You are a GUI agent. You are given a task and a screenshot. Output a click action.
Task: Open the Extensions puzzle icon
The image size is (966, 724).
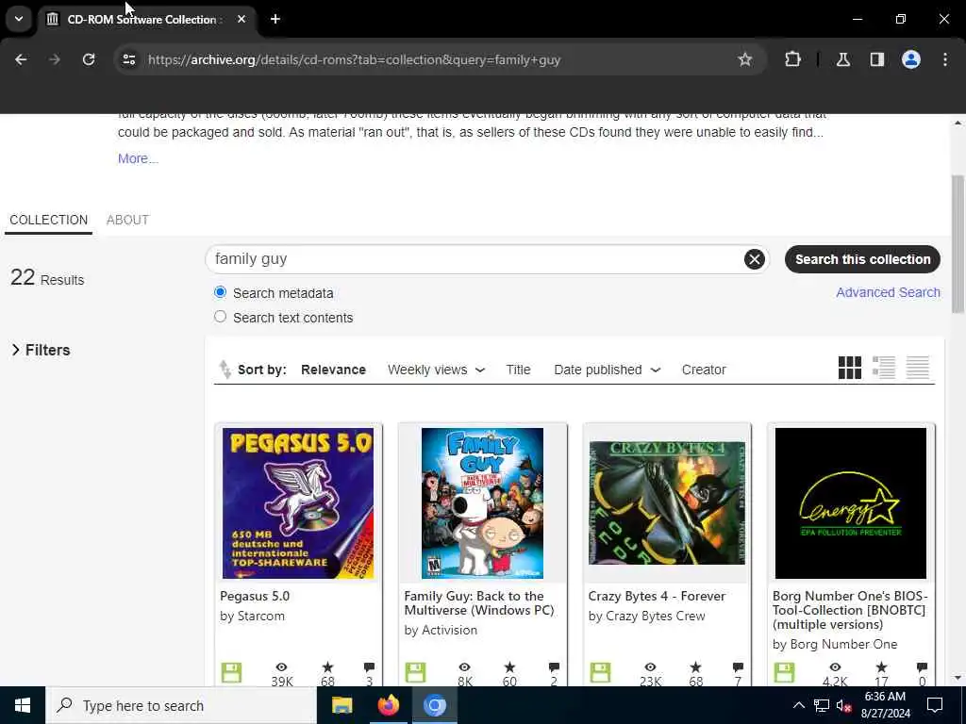click(x=792, y=59)
